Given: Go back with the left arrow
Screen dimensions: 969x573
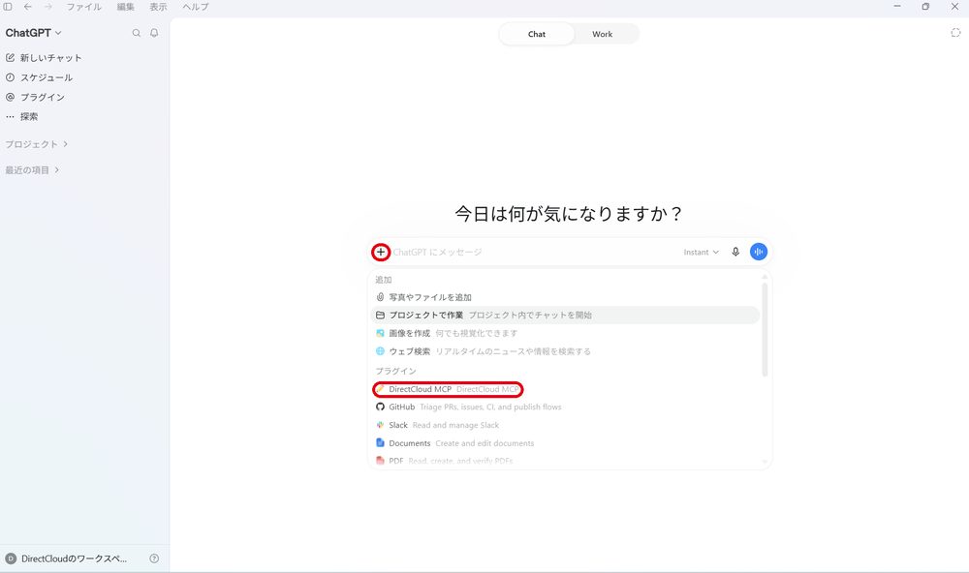Looking at the screenshot, I should [28, 7].
